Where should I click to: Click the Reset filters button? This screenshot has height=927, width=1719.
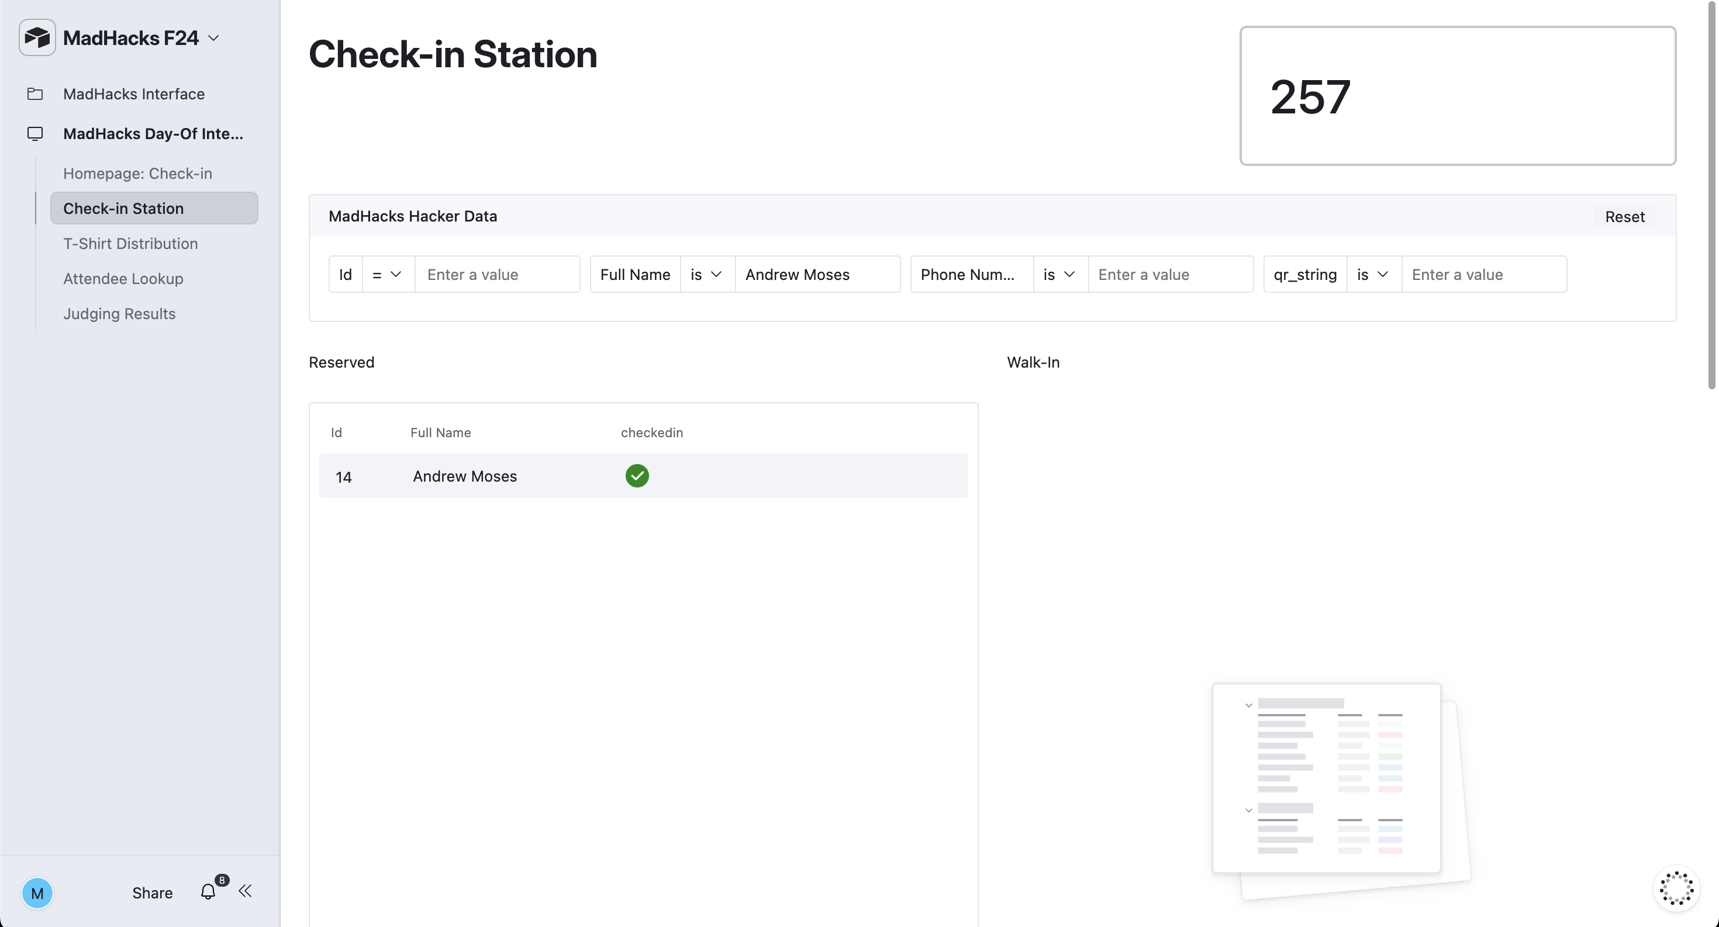click(1625, 216)
